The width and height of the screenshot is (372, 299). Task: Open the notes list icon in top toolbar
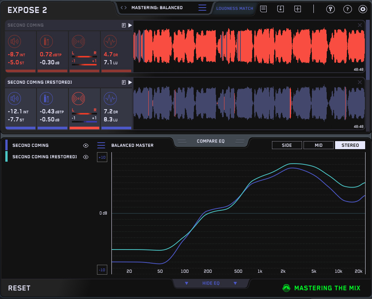pos(263,9)
